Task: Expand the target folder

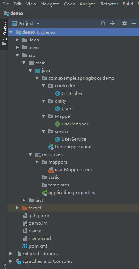Action: coord(17,208)
